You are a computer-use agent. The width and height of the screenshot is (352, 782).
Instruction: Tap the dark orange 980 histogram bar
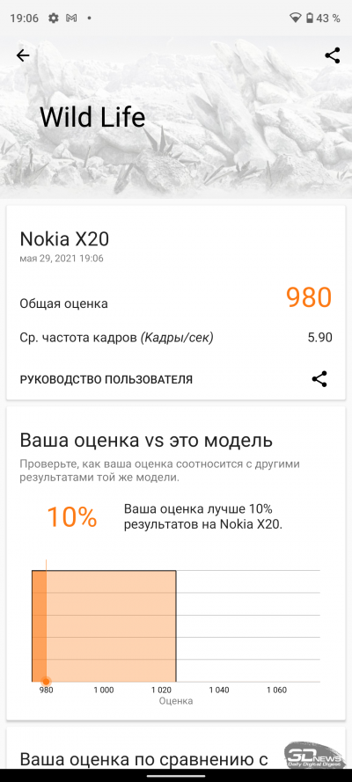(x=39, y=626)
